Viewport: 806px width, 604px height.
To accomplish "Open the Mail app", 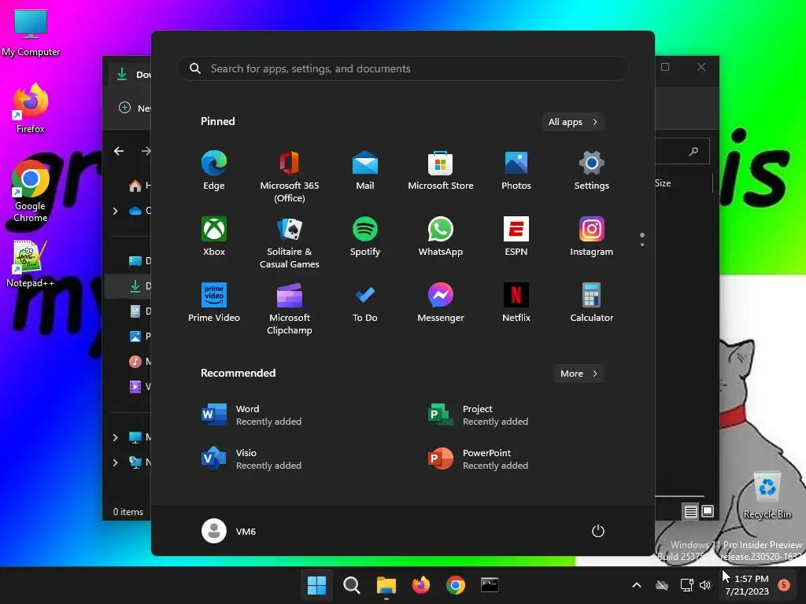I will (365, 171).
